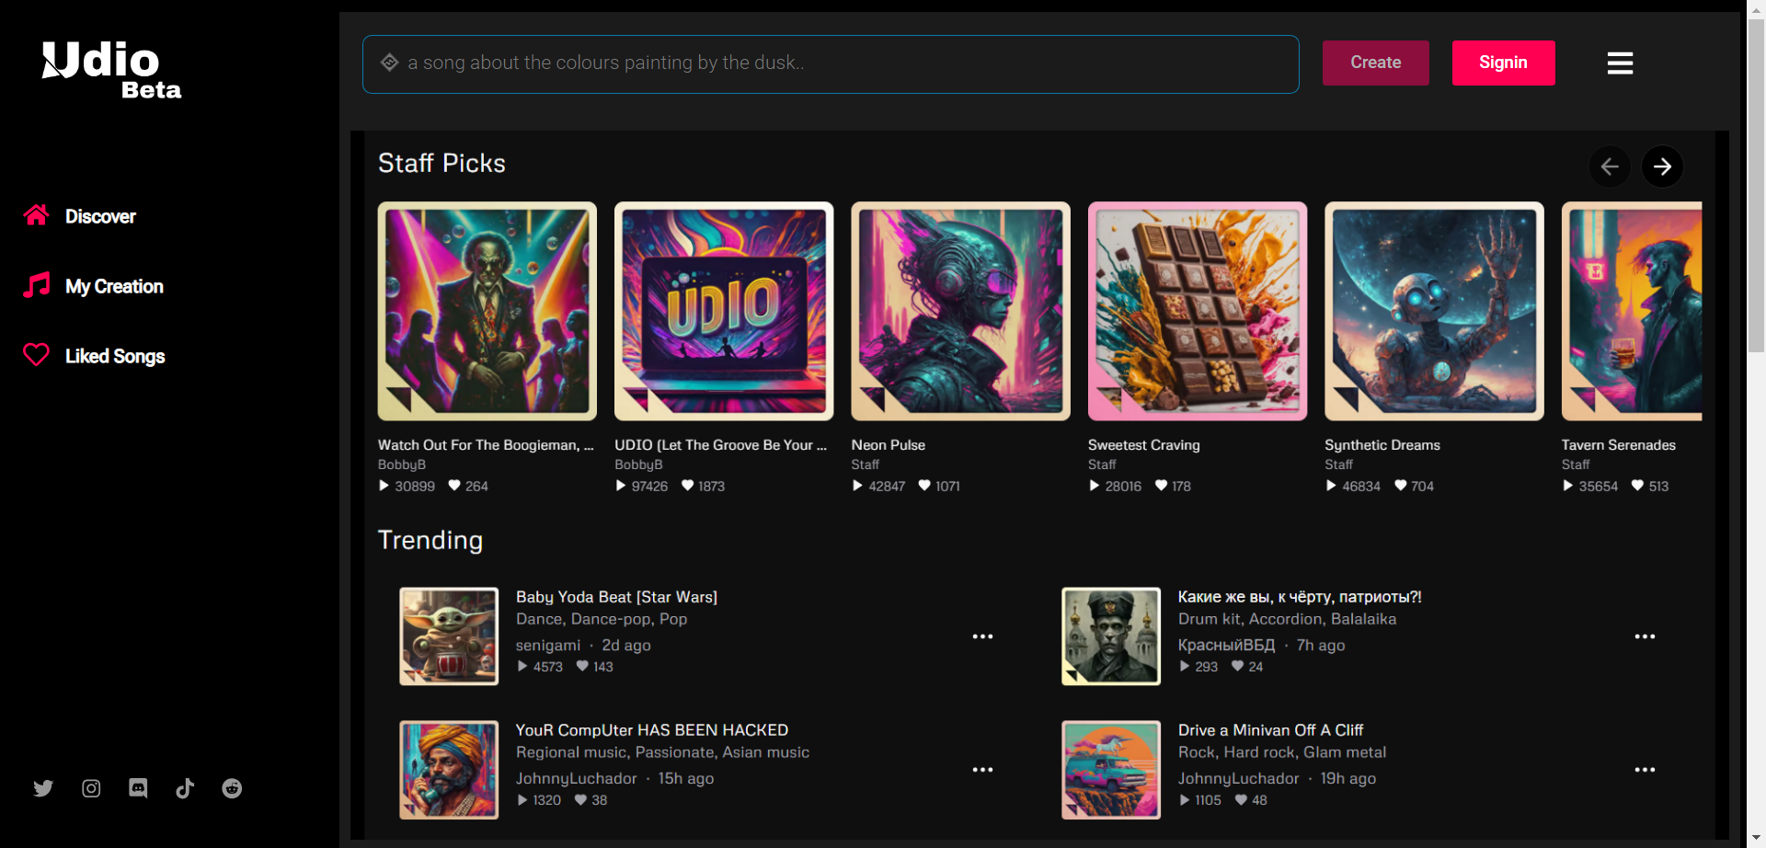Open My Creation in the sidebar
The height and width of the screenshot is (848, 1766).
click(114, 286)
